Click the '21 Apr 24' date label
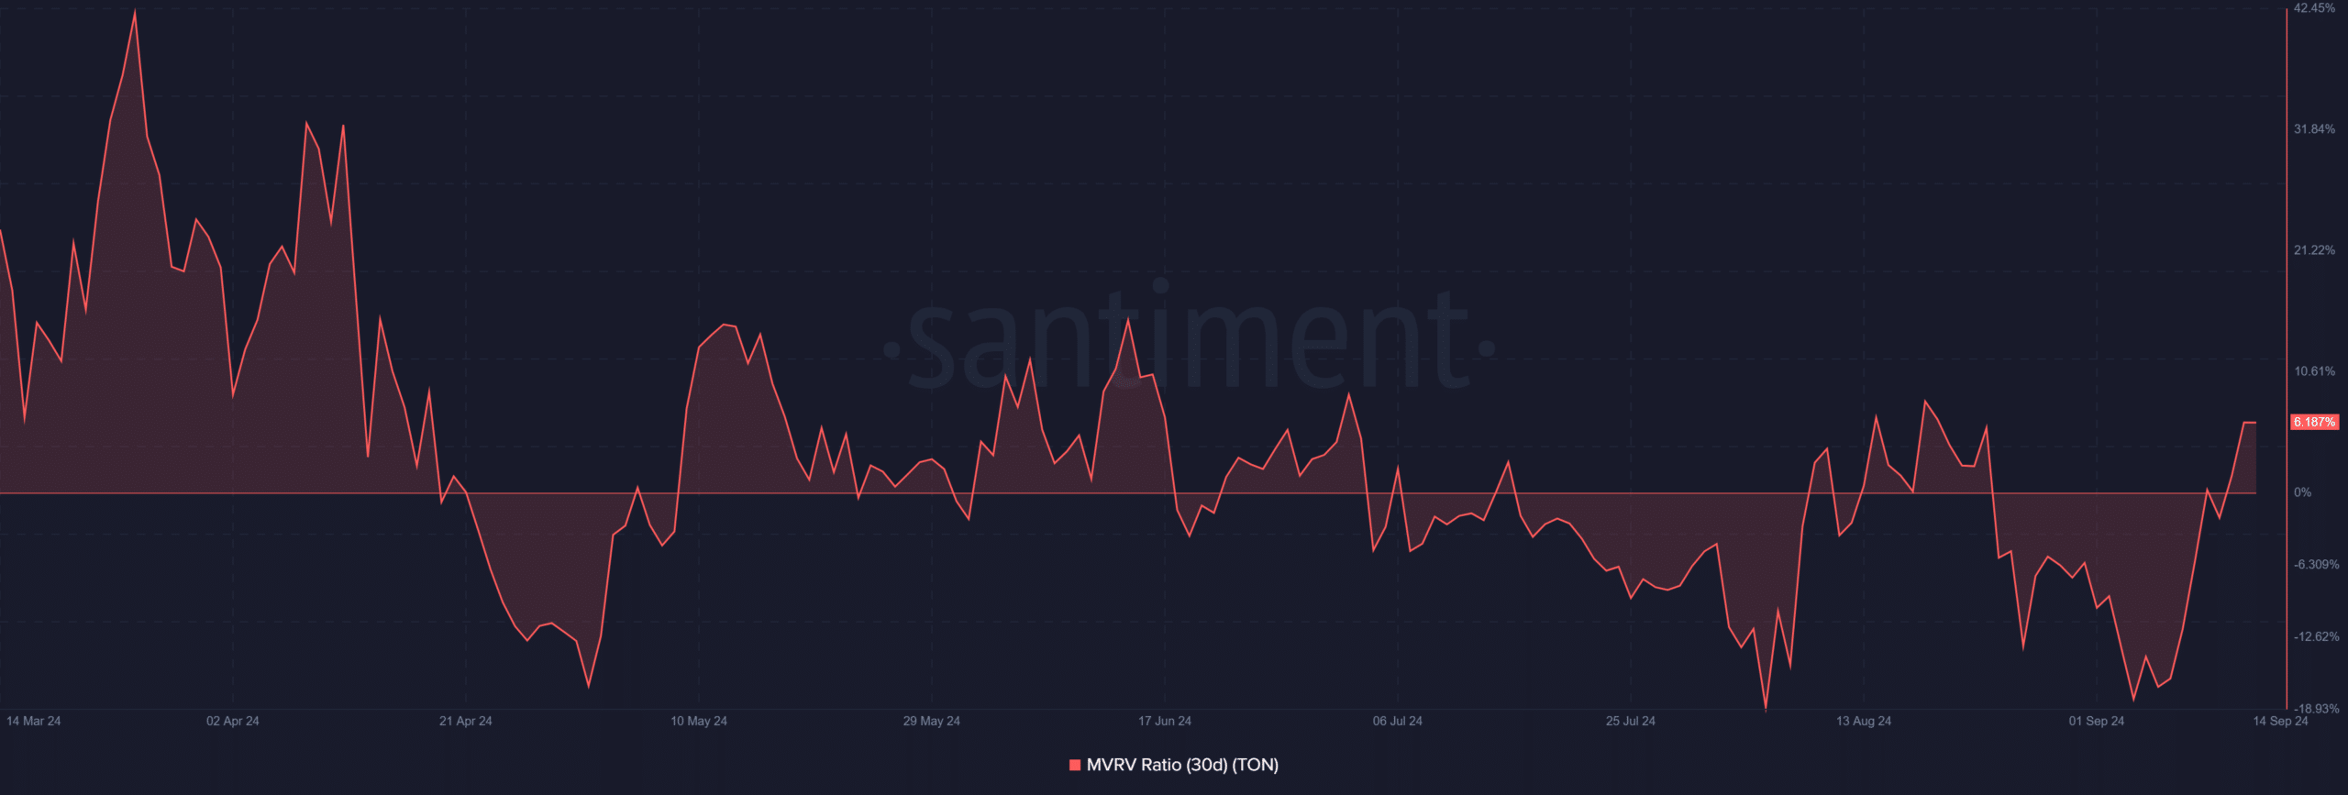Viewport: 2348px width, 795px height. (466, 721)
